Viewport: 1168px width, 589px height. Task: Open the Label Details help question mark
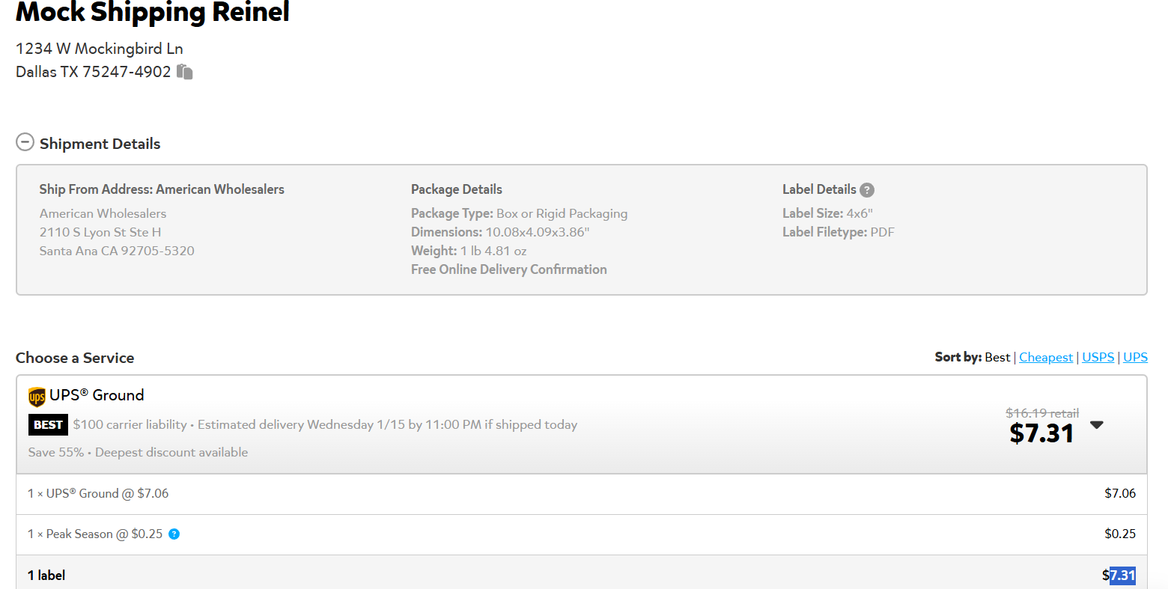867,190
